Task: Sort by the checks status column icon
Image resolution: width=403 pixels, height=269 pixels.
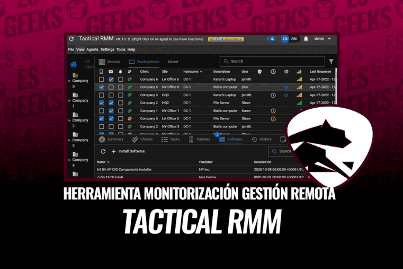Action: tap(130, 72)
